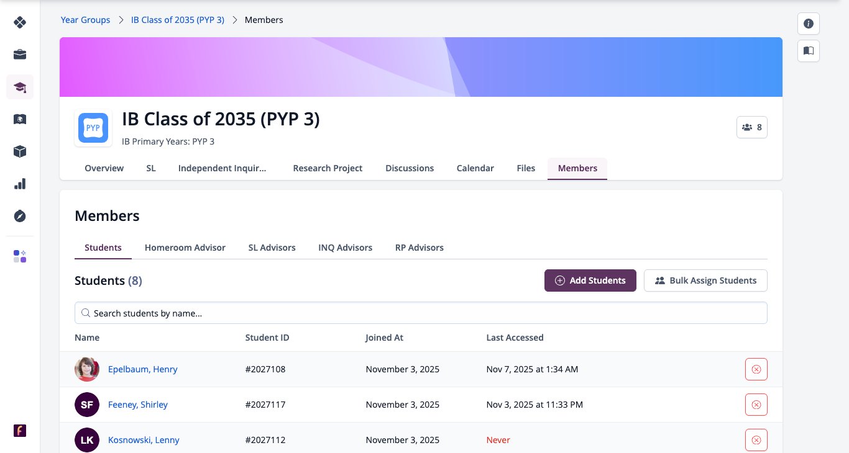Switch to the Homeroom Advisor tab
849x453 pixels.
click(x=185, y=248)
